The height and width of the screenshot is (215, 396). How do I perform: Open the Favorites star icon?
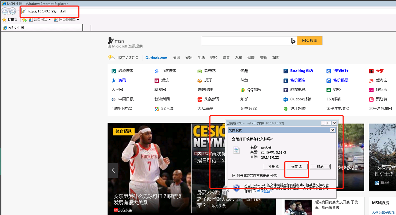pyautogui.click(x=4, y=20)
